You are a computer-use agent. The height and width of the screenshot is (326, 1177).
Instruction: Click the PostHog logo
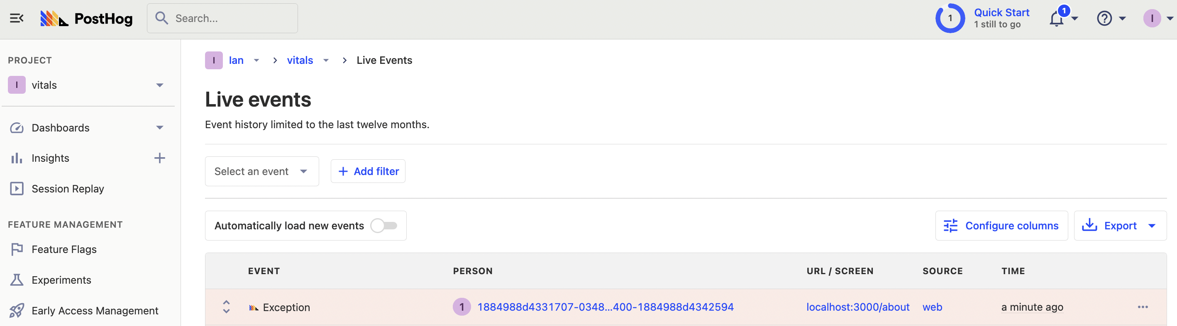click(86, 18)
